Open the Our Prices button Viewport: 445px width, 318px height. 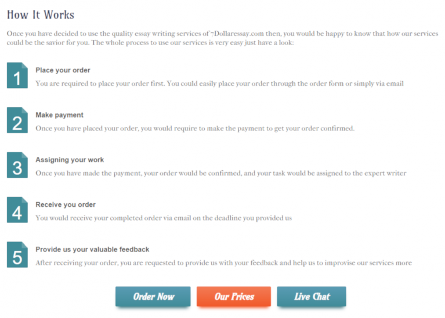click(234, 297)
